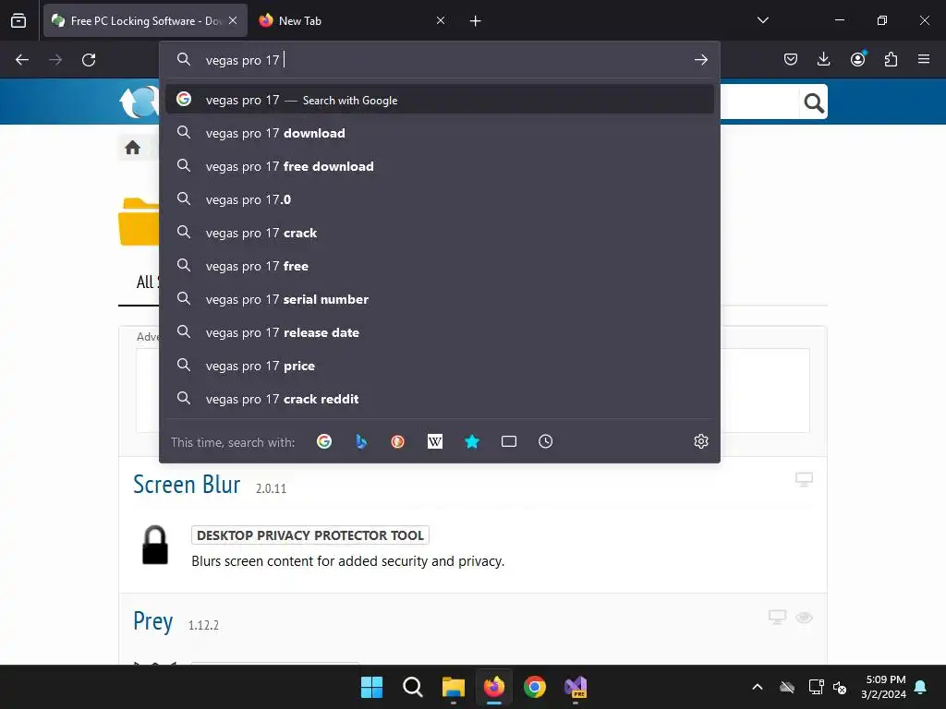The width and height of the screenshot is (946, 709).
Task: Search this time with Wikipedia icon
Action: (435, 441)
